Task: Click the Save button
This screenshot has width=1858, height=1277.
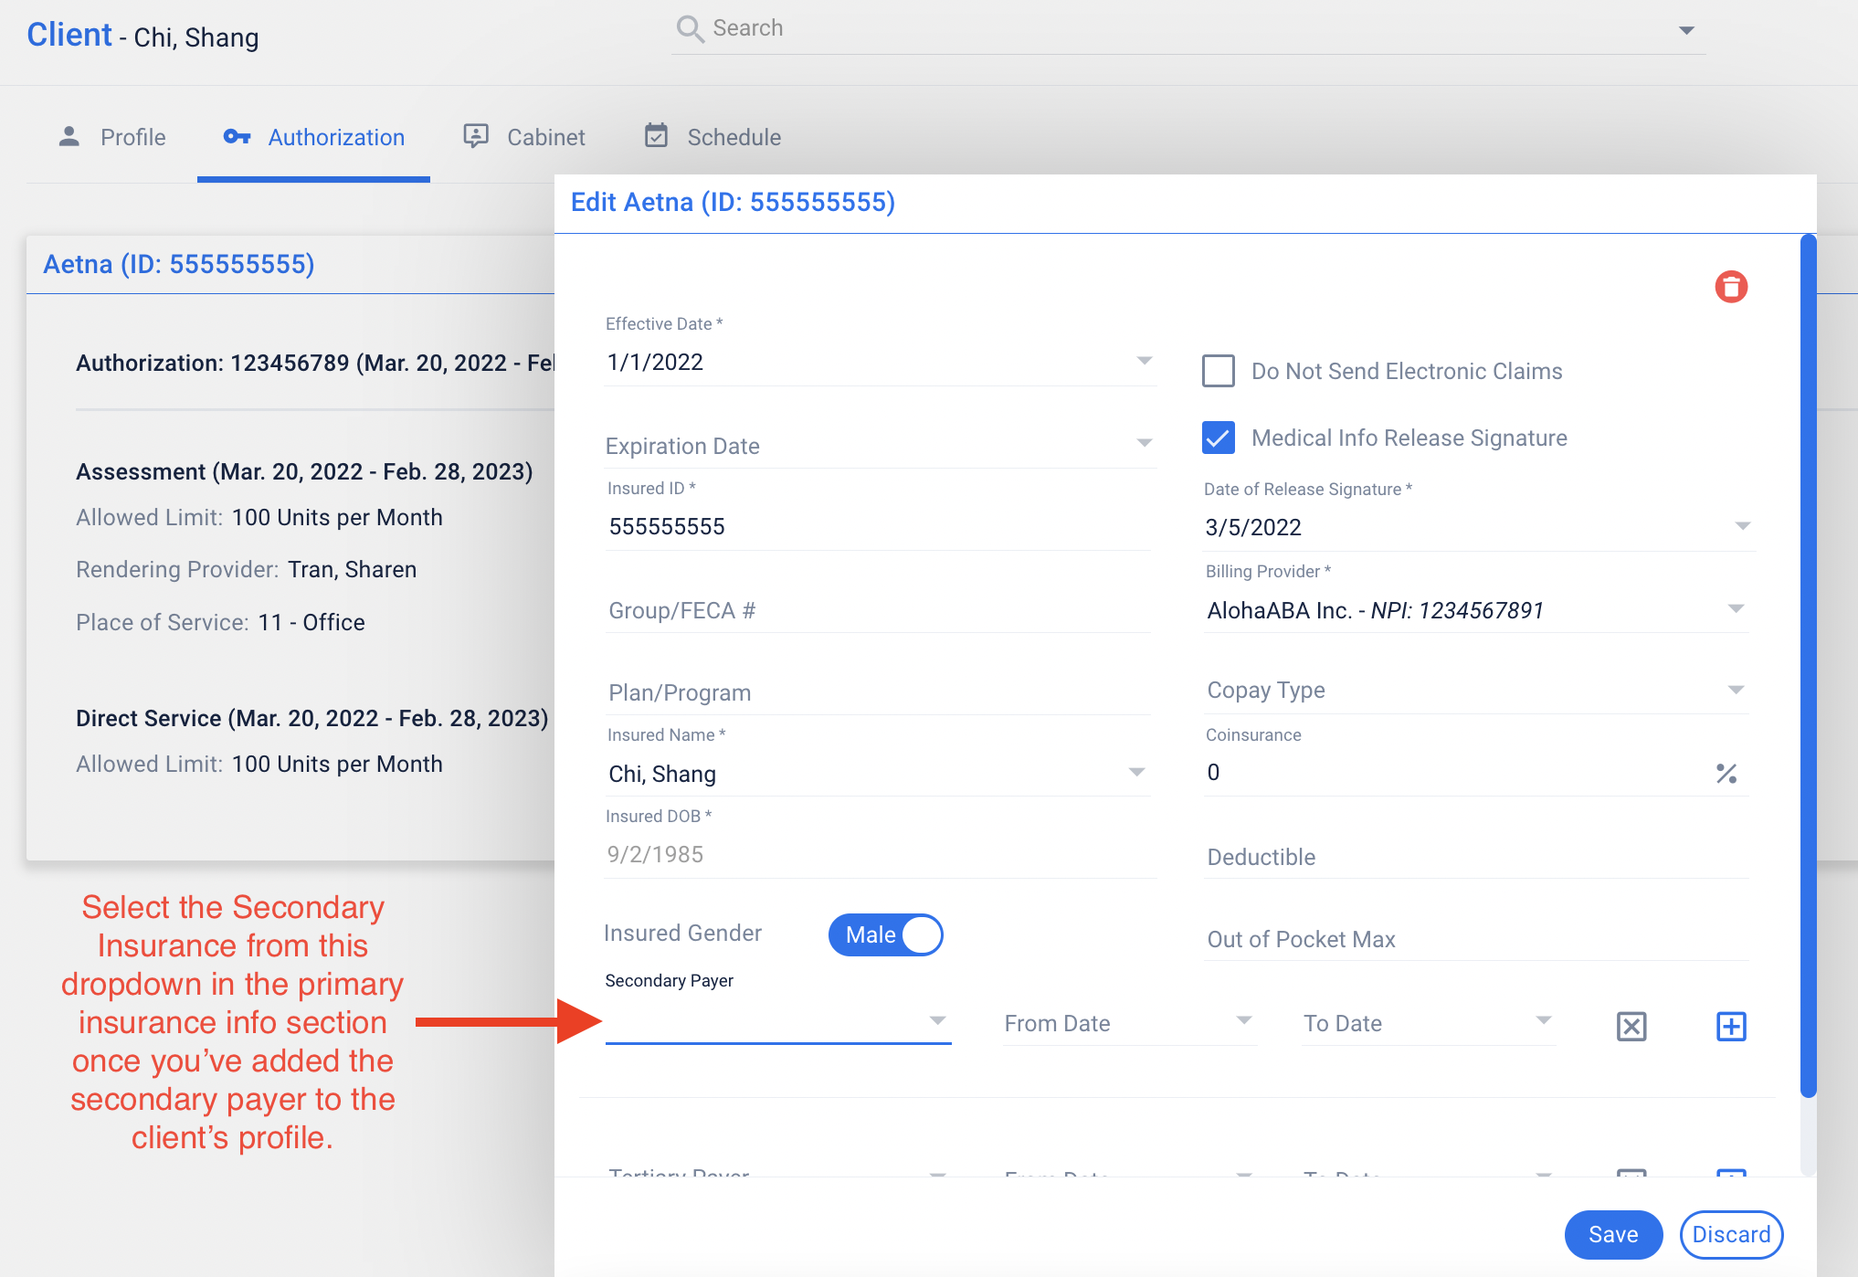Action: 1613,1234
